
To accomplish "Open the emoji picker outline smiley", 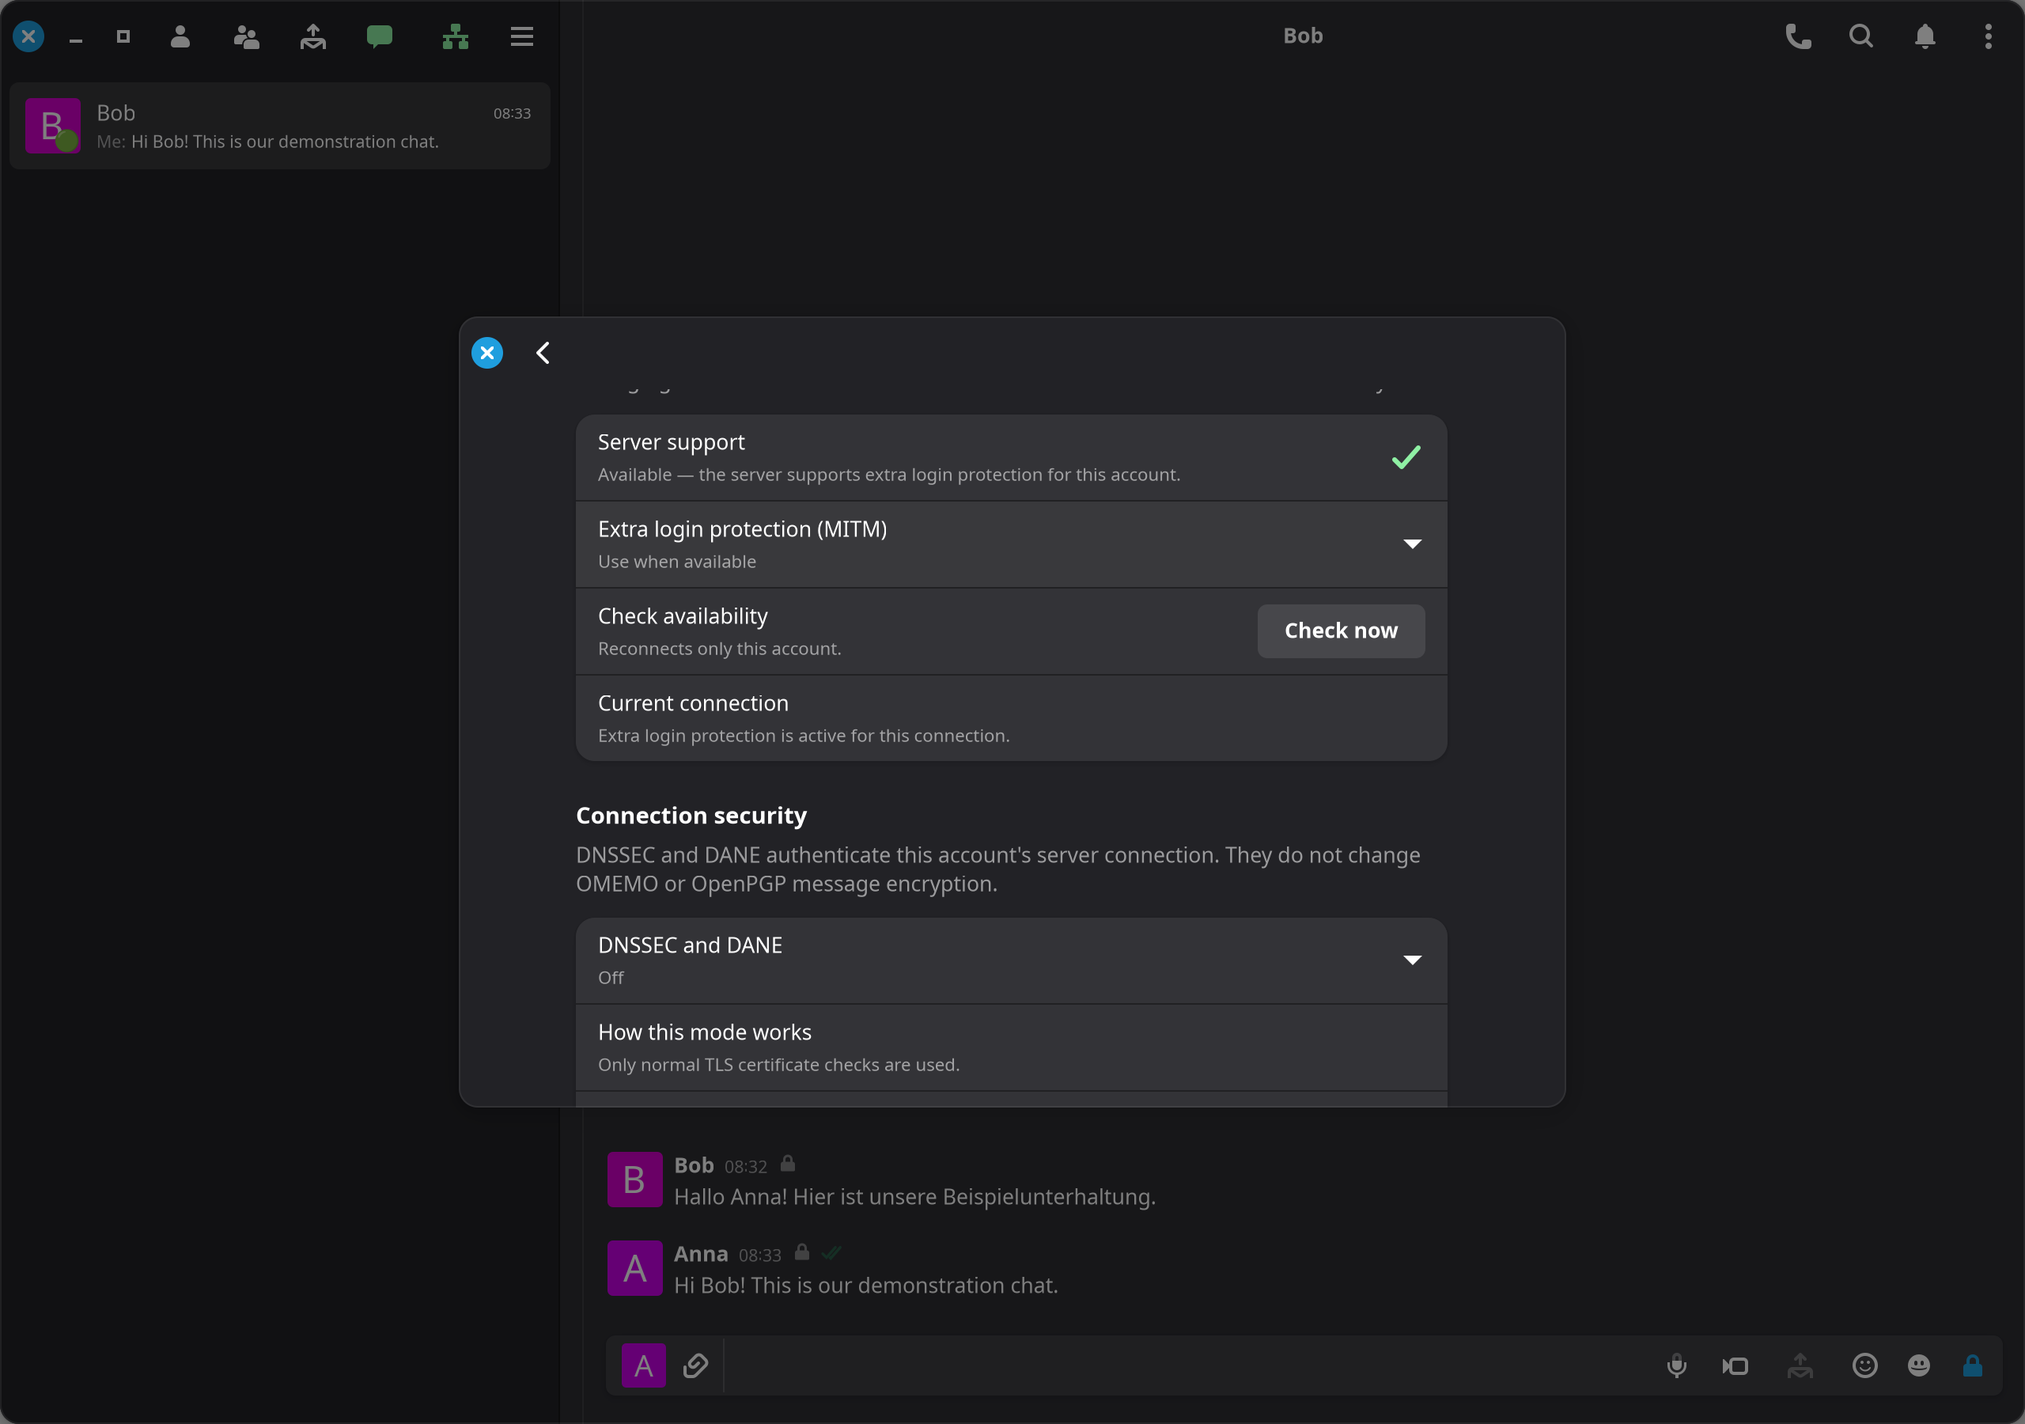I will tap(1864, 1365).
